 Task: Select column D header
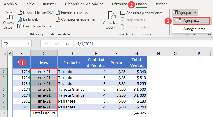pos(71,53)
